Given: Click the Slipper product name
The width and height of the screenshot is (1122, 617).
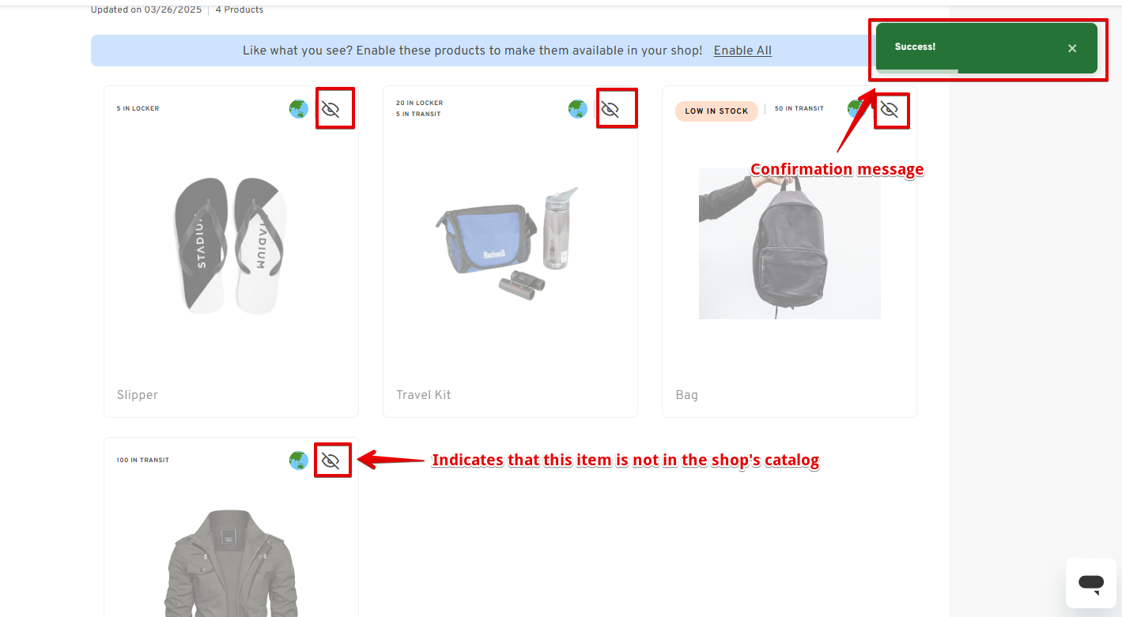Looking at the screenshot, I should (x=138, y=395).
